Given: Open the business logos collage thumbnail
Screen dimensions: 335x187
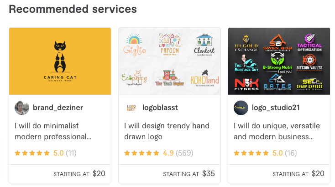Looking at the screenshot, I should [x=279, y=61].
